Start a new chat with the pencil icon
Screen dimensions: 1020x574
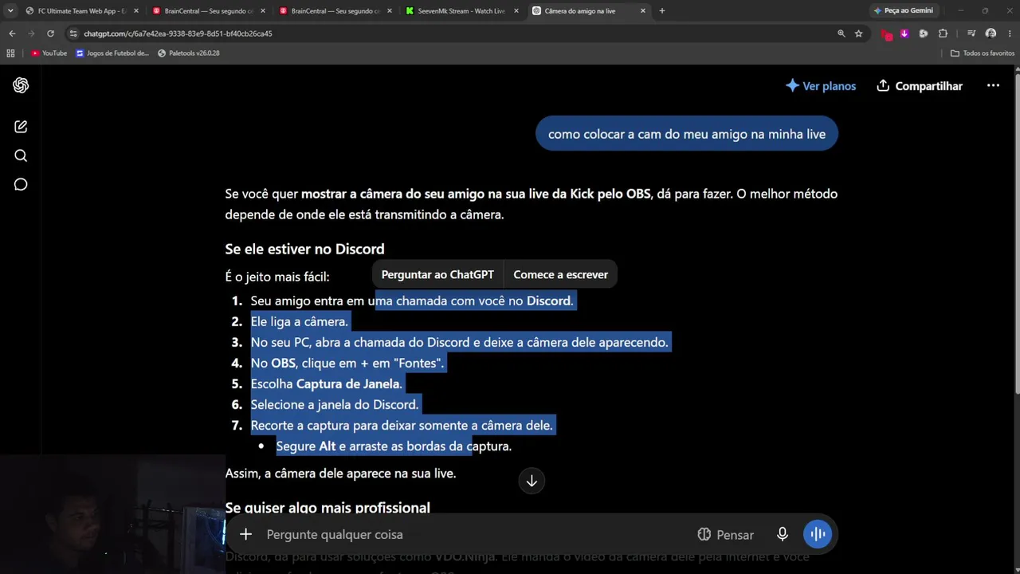point(21,127)
